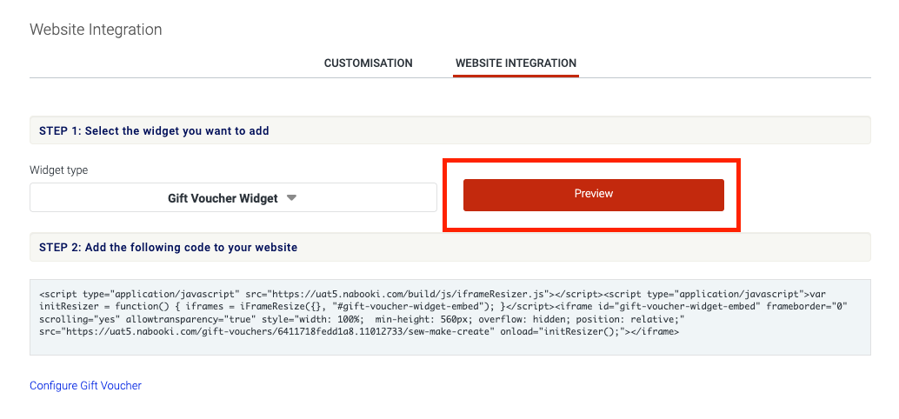Click the STEP 1 section header

tap(450, 130)
